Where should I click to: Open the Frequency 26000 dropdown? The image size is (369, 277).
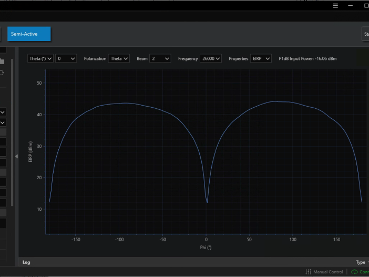pyautogui.click(x=210, y=59)
